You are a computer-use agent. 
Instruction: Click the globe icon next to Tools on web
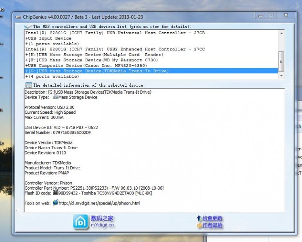click(55, 203)
